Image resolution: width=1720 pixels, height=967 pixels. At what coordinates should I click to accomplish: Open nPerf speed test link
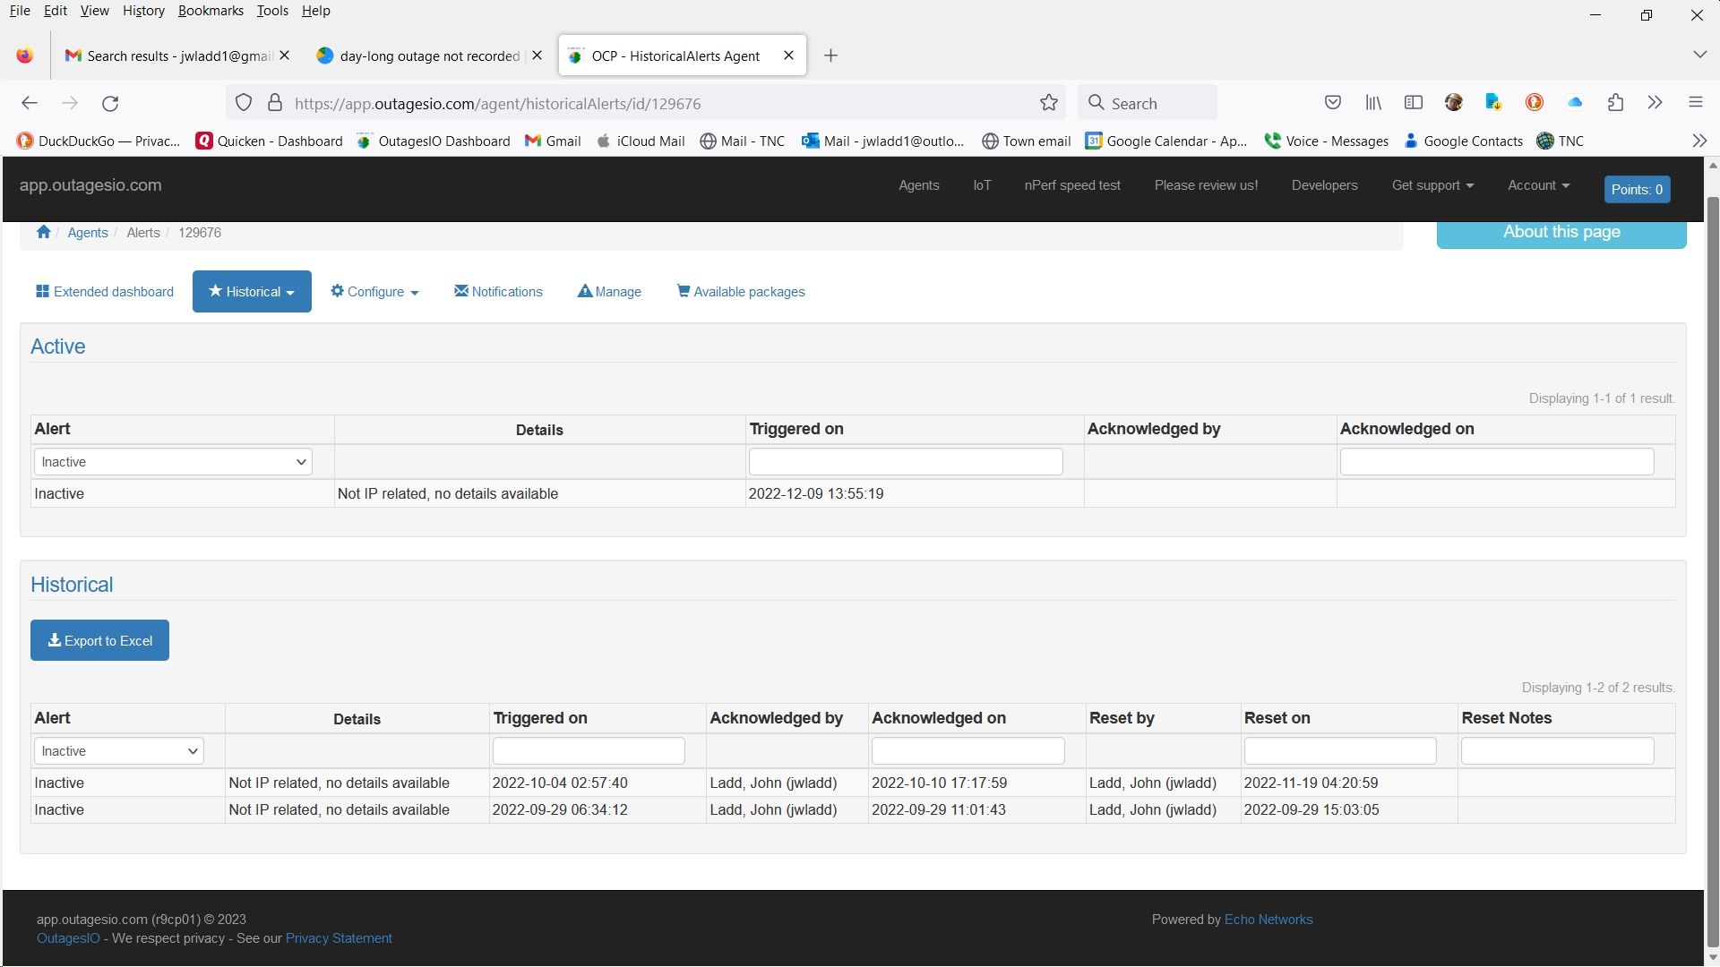coord(1072,185)
